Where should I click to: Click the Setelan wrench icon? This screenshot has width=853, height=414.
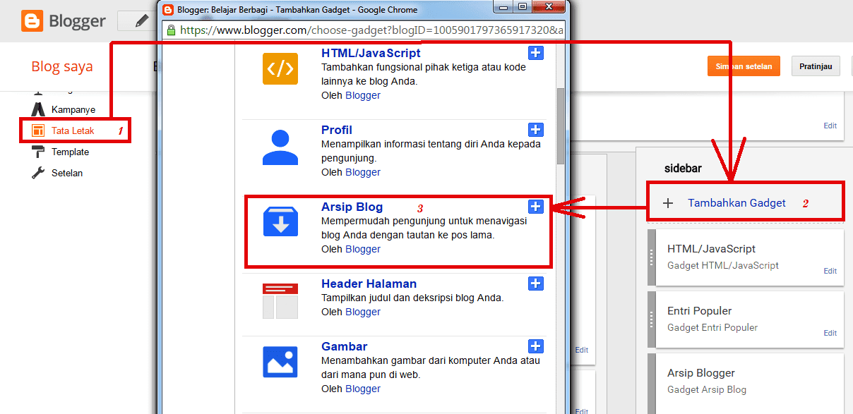[38, 173]
